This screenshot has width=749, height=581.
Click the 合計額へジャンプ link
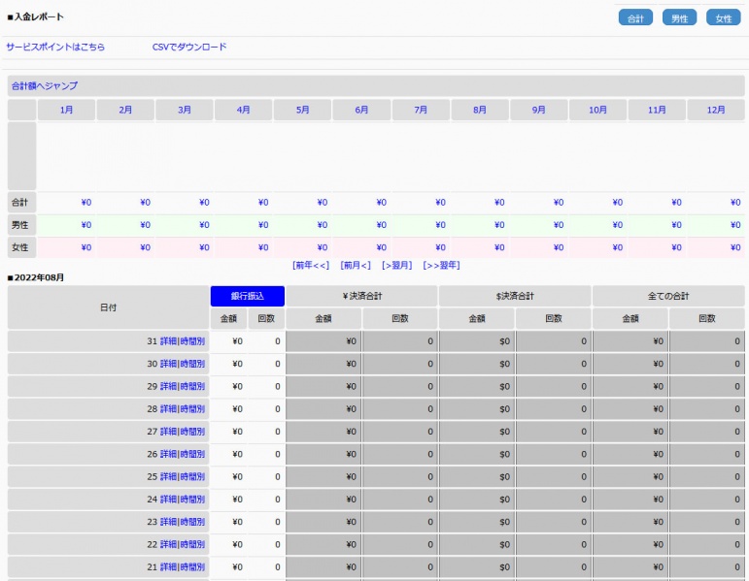(45, 86)
